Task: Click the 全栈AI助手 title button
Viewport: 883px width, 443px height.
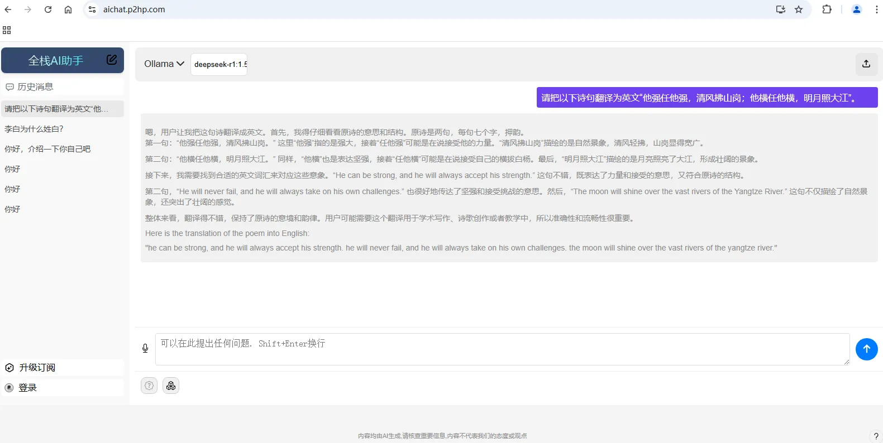Action: tap(56, 60)
